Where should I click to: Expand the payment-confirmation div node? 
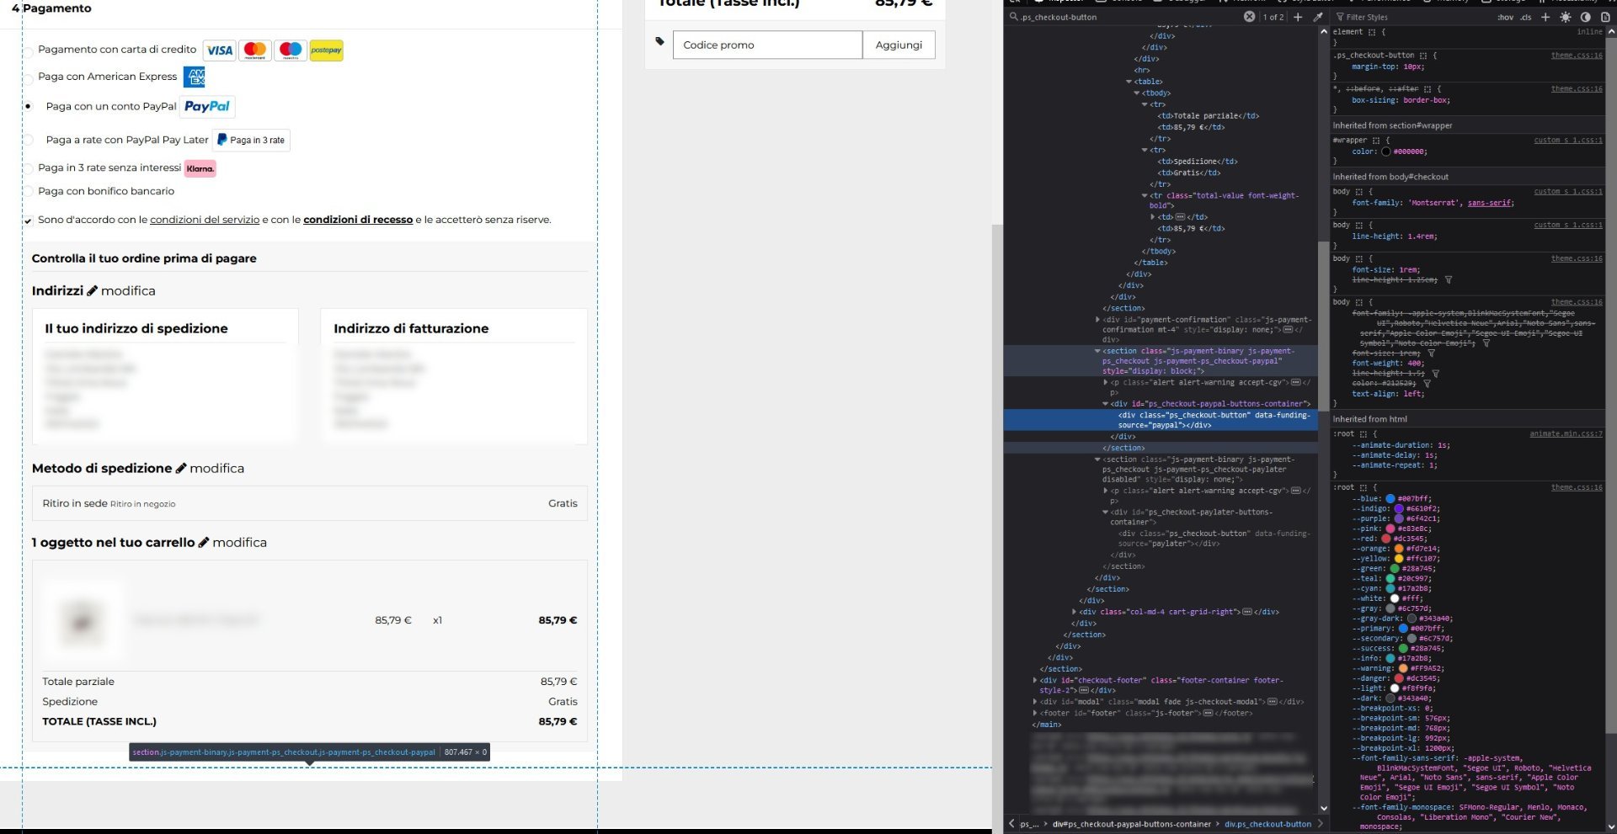pyautogui.click(x=1097, y=320)
